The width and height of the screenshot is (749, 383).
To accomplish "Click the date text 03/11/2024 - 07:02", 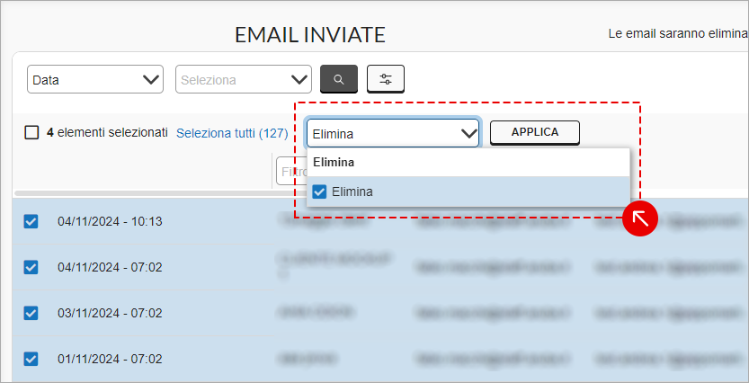I will pyautogui.click(x=110, y=313).
